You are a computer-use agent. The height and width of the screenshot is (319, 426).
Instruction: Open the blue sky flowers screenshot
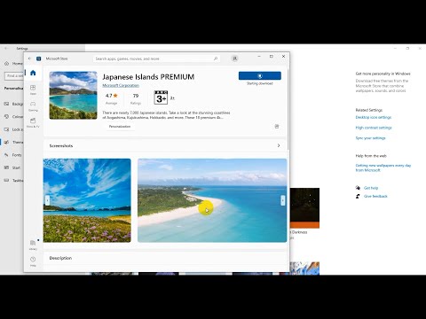[87, 200]
